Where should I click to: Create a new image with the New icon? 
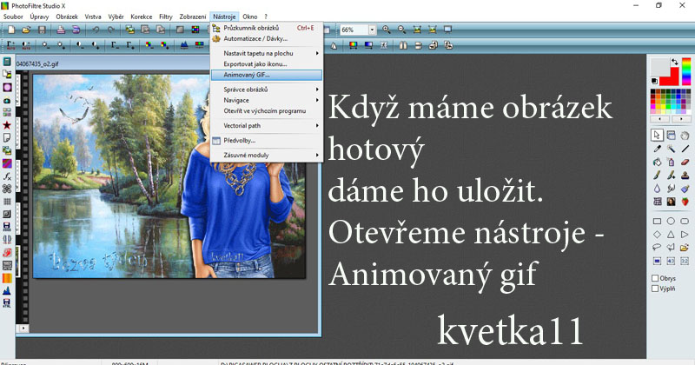[x=11, y=30]
